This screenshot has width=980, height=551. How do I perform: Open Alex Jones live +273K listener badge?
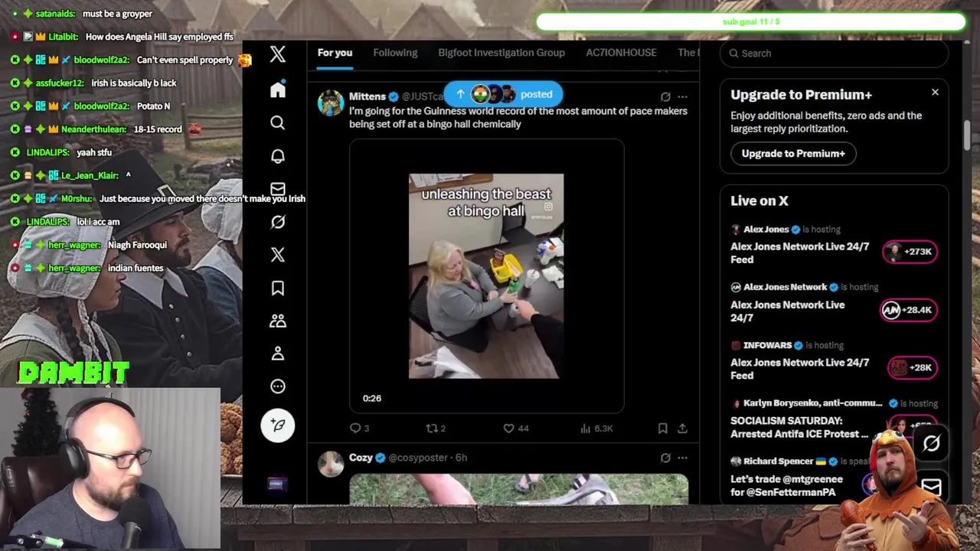point(910,251)
